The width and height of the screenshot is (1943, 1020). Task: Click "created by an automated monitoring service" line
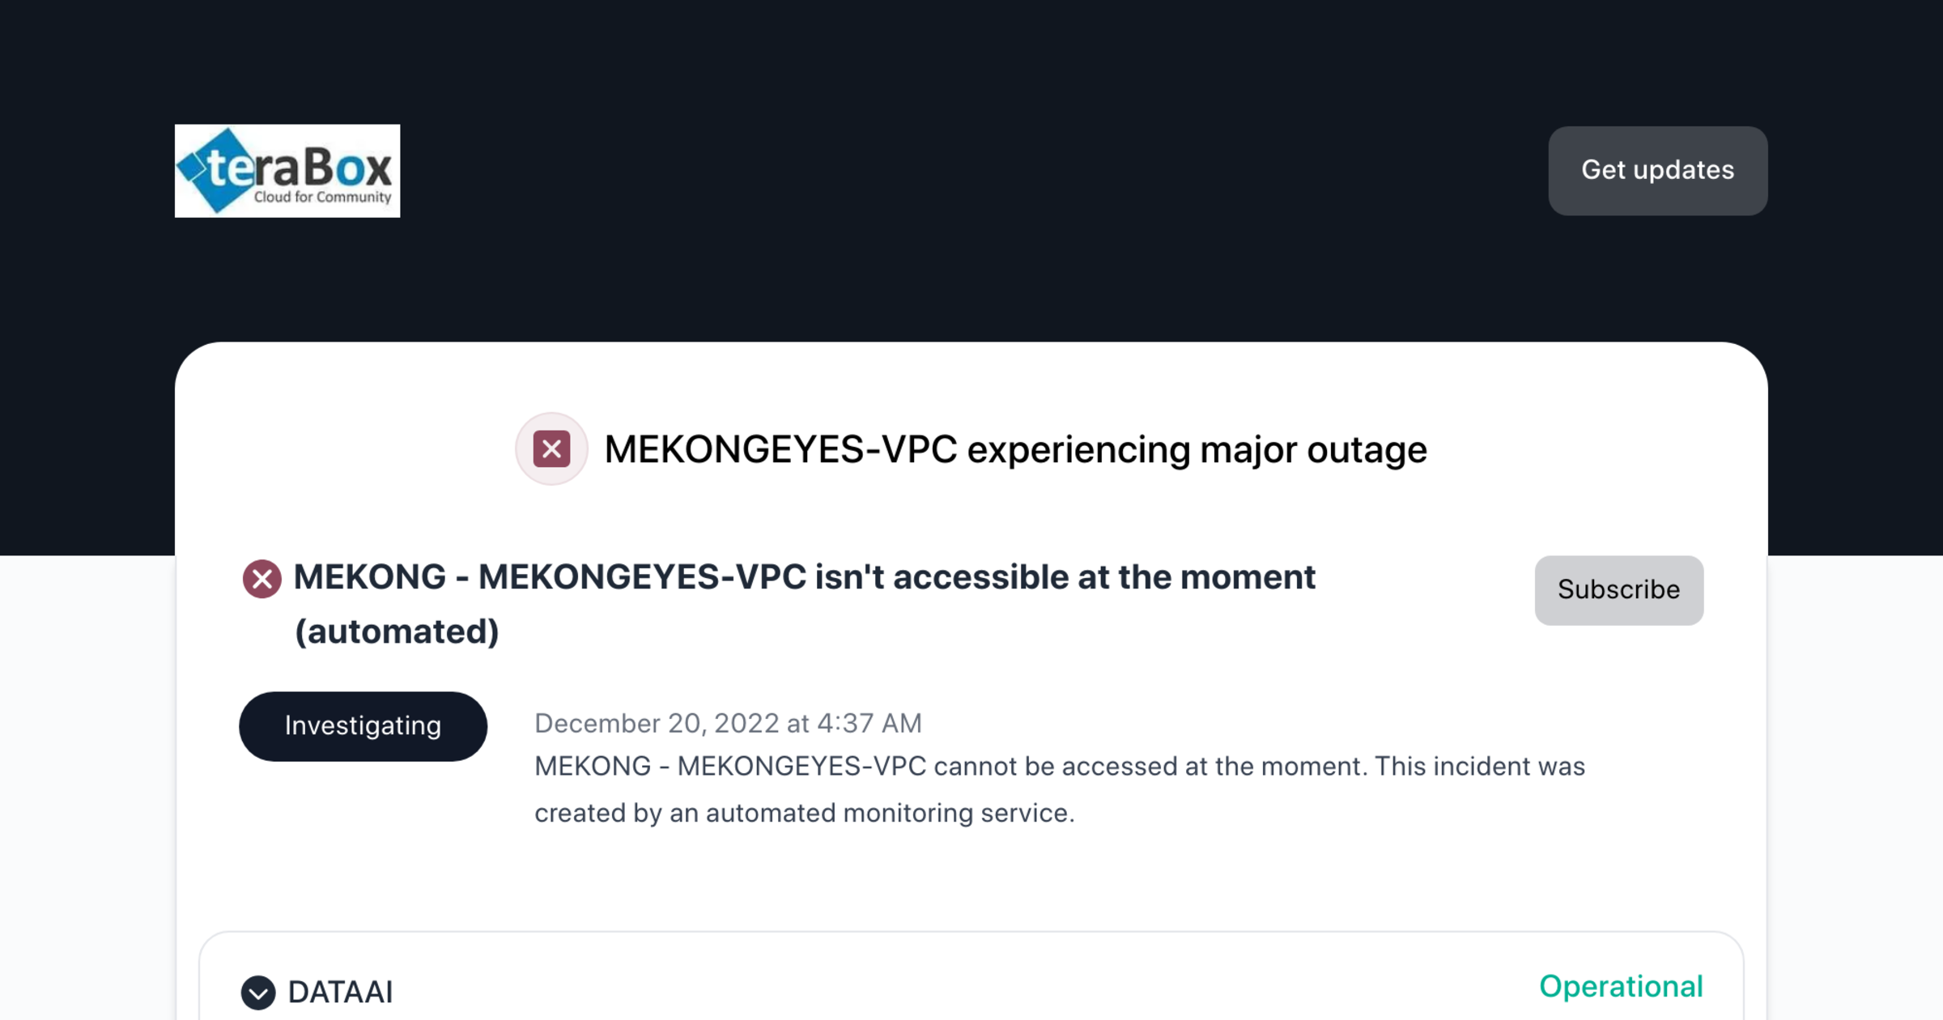(x=804, y=813)
